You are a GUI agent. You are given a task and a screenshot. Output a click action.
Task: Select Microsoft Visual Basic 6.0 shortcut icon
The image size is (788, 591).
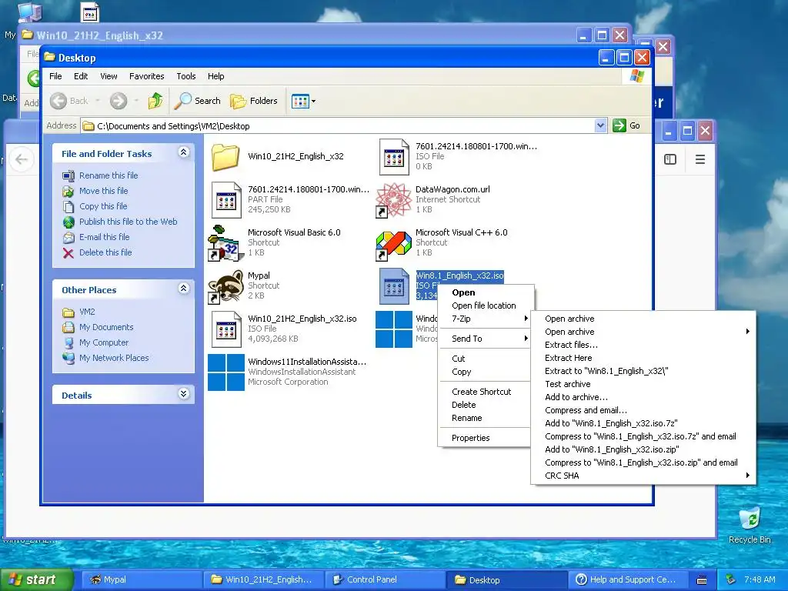225,243
